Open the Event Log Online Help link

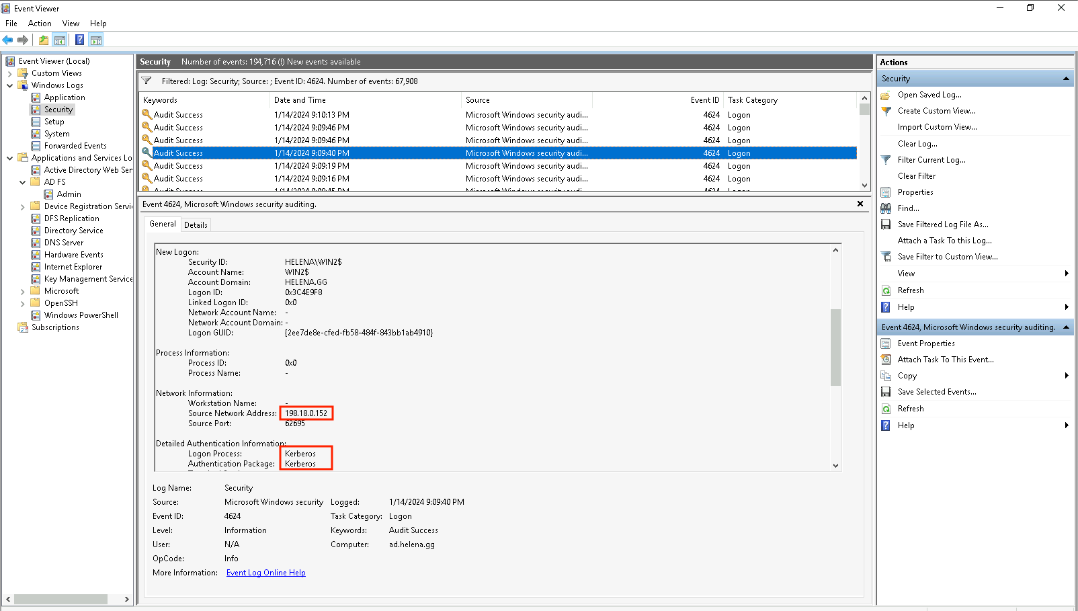pos(265,573)
